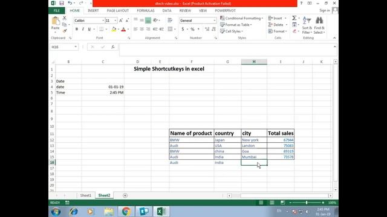This screenshot has width=387, height=217.
Task: Increase decimal places
Action: click(207, 29)
